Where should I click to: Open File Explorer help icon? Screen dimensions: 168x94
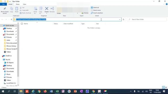[x=167, y=4]
